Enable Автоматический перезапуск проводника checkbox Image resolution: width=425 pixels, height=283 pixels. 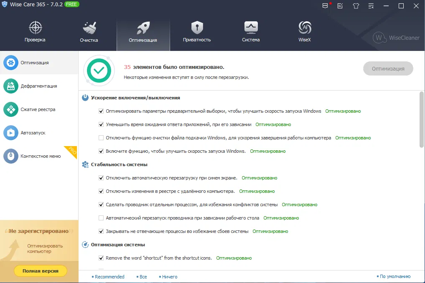[101, 218]
